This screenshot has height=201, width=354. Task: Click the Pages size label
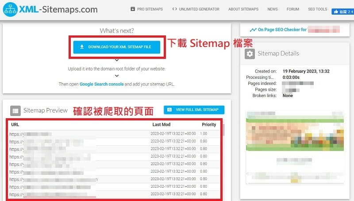[x=266, y=89]
